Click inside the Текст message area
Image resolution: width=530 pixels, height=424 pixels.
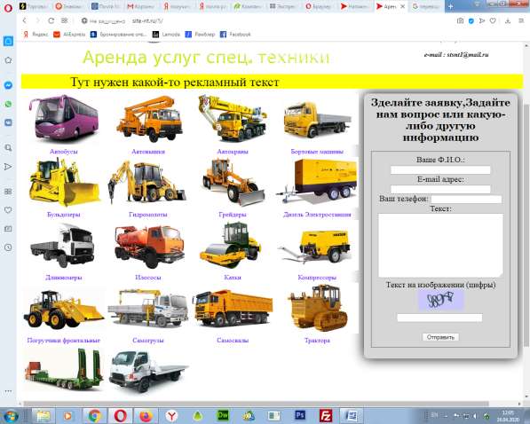click(440, 246)
